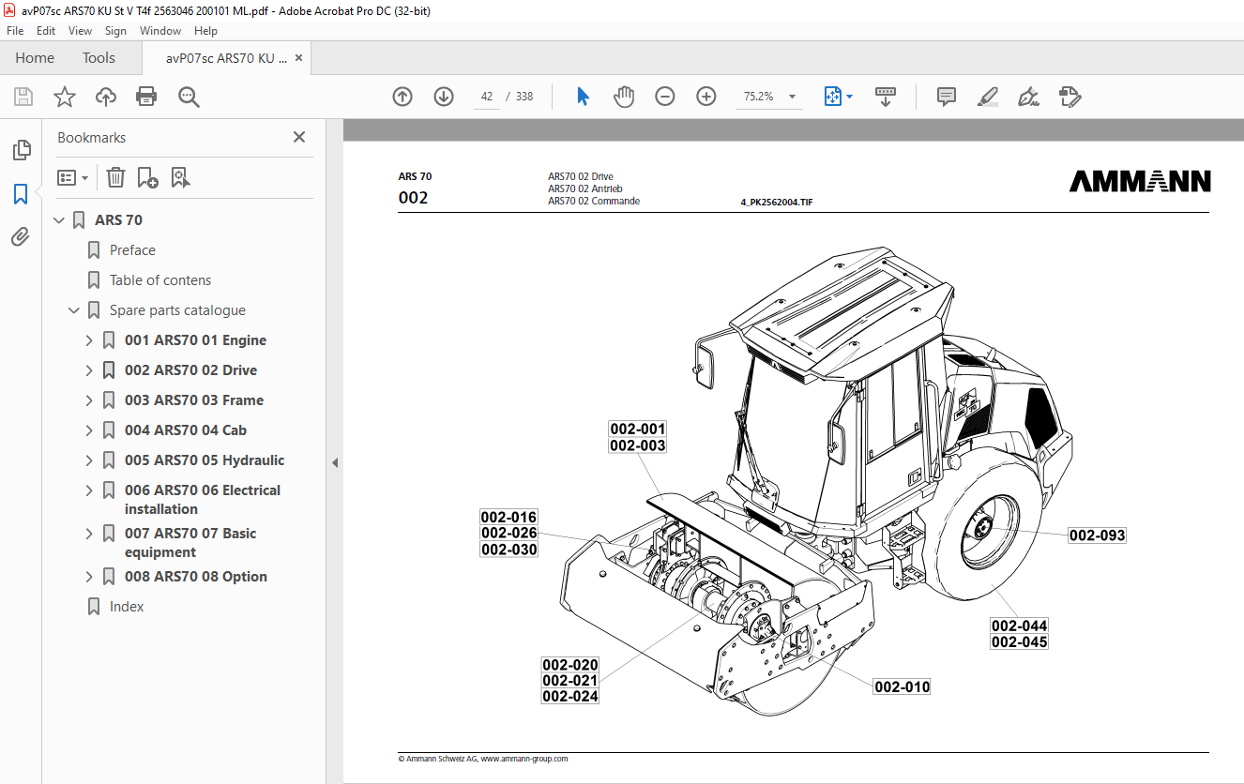The width and height of the screenshot is (1244, 784).
Task: Expand the 008 ARS70 08 Option bookmark
Action: (89, 577)
